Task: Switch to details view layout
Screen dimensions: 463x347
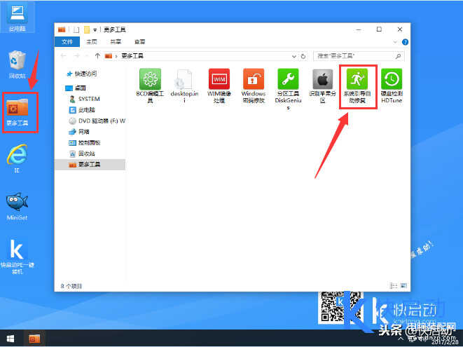Action: pos(394,285)
